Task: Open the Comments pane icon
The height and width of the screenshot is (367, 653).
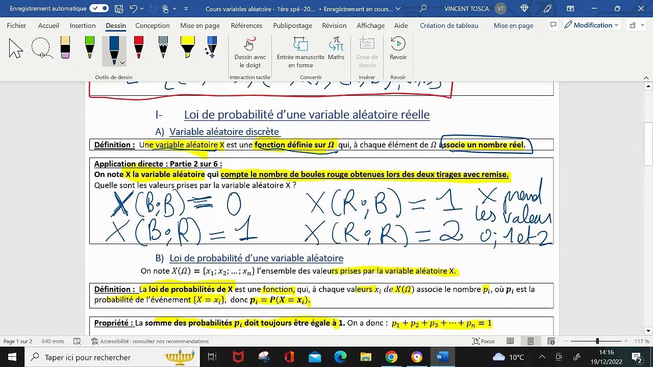Action: [x=553, y=25]
